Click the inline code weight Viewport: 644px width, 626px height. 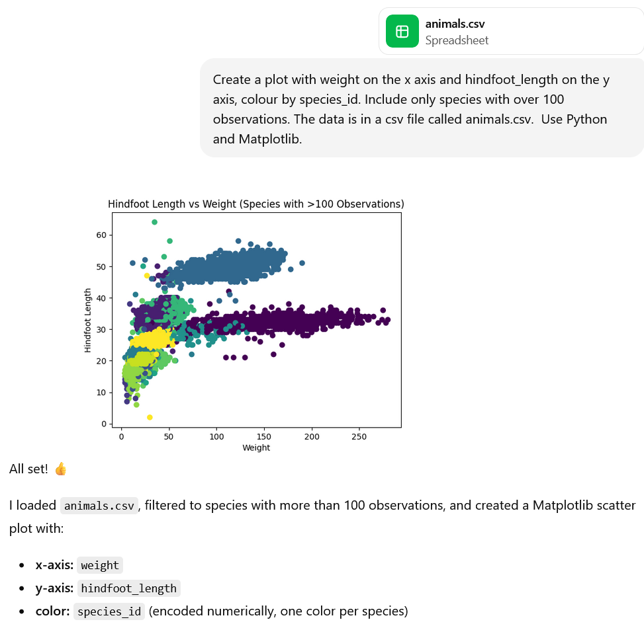point(99,565)
